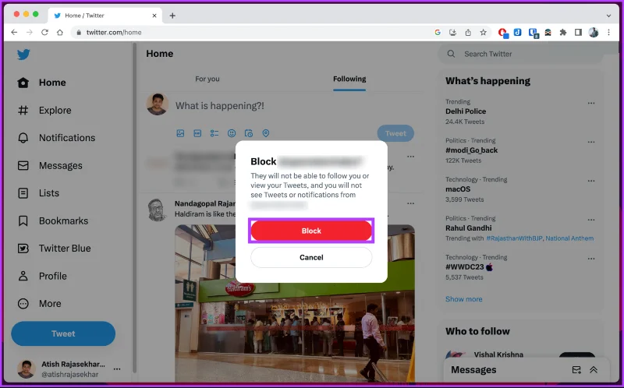This screenshot has height=388, width=624.
Task: Schedule tweet icon in composer
Action: click(x=249, y=133)
